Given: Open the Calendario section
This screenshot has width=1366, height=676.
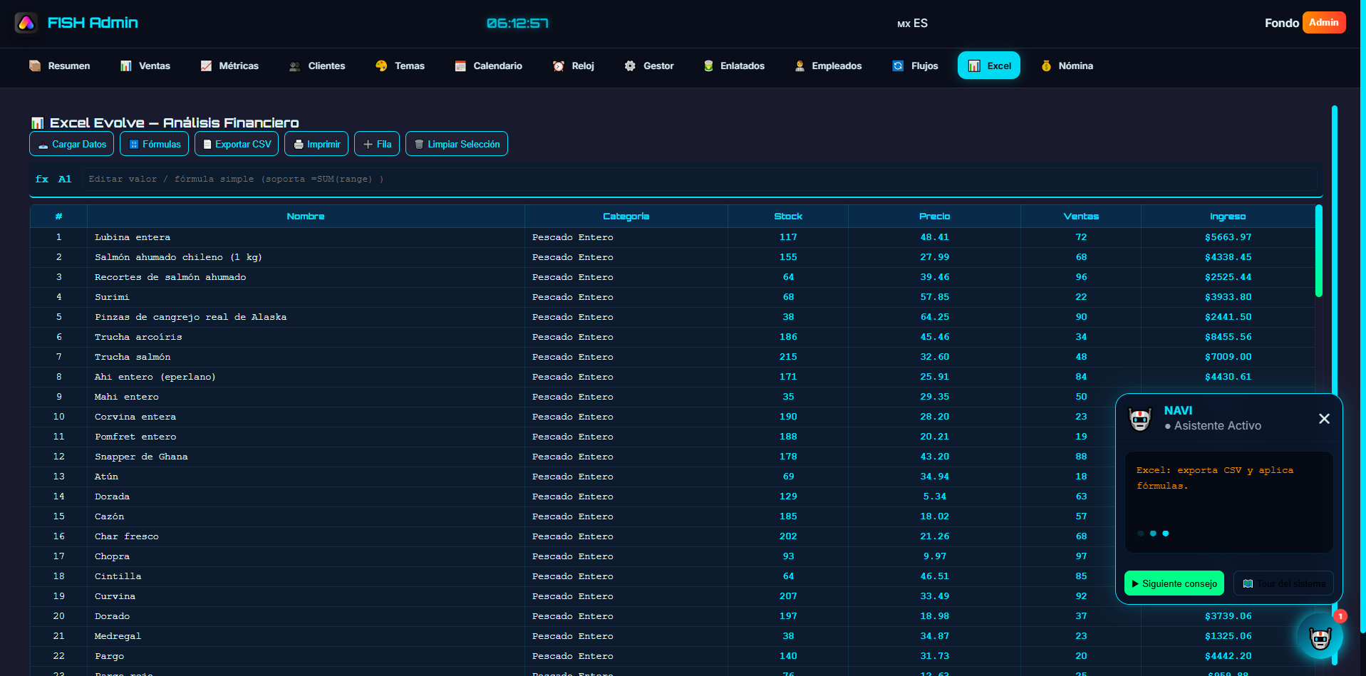Looking at the screenshot, I should (x=489, y=66).
